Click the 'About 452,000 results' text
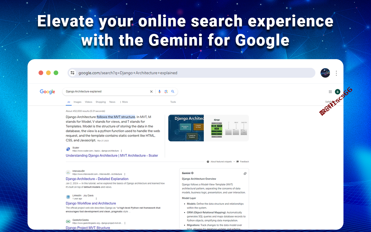 coord(86,111)
